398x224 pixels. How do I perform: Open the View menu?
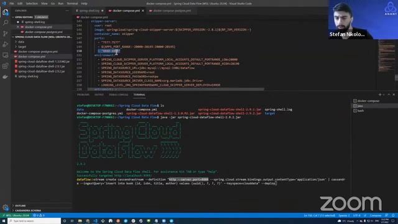[44, 4]
